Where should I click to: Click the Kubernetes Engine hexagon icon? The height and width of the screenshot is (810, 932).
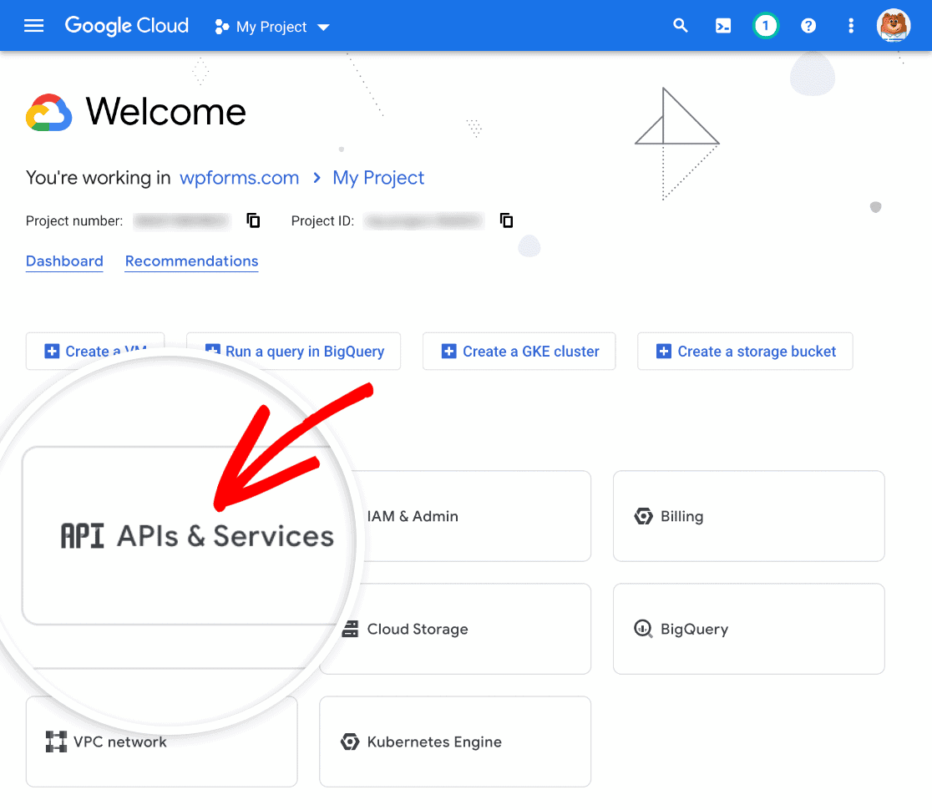349,742
